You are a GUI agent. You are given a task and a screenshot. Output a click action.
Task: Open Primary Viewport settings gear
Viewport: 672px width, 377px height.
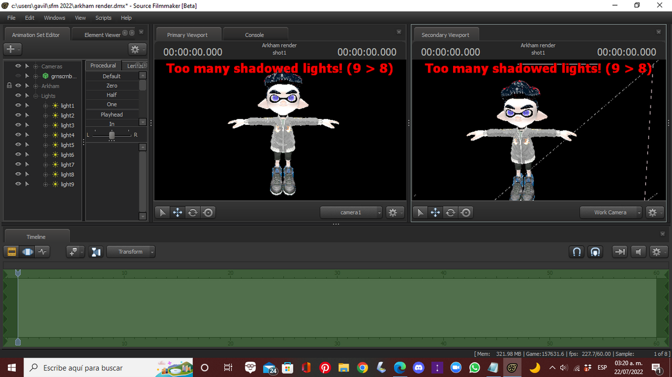point(395,212)
